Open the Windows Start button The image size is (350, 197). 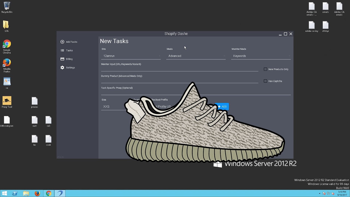pos(4,193)
